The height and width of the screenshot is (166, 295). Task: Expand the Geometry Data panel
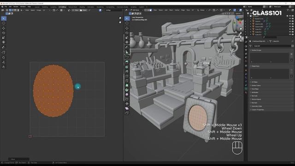click(x=256, y=106)
